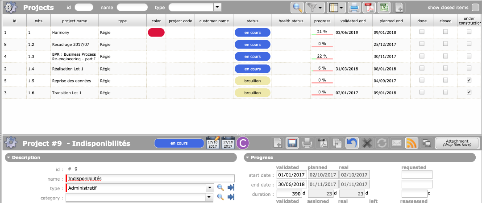Click the Attachment drop files button
This screenshot has height=203, width=482.
[x=457, y=143]
